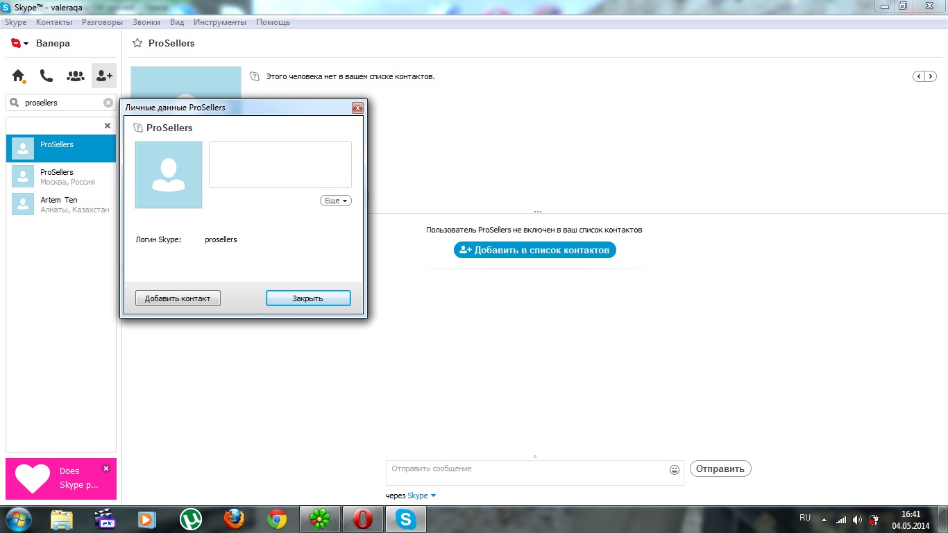The height and width of the screenshot is (533, 948).
Task: Close the search results panel
Action: [x=108, y=126]
